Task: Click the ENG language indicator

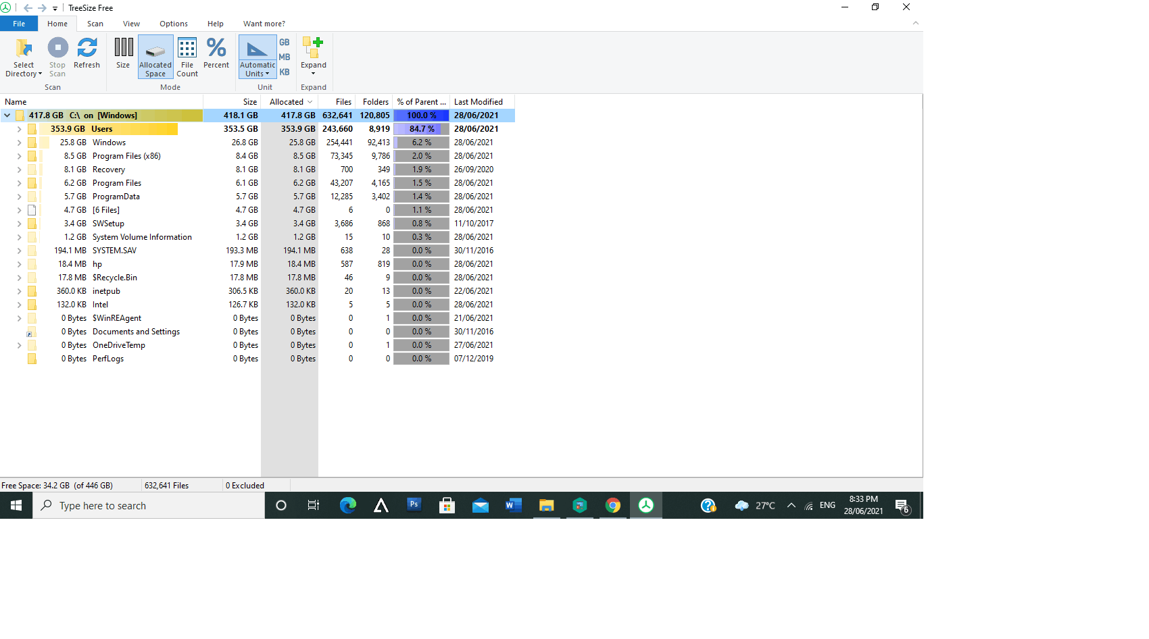Action: click(827, 505)
